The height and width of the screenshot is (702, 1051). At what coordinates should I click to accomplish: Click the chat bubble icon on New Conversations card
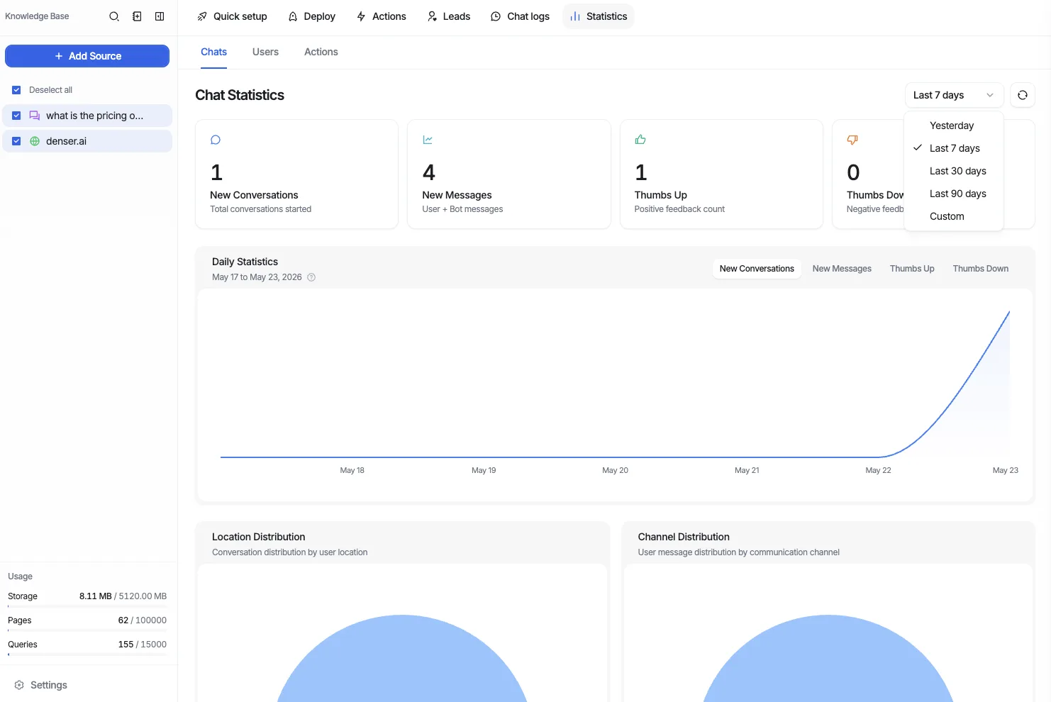[x=216, y=140]
